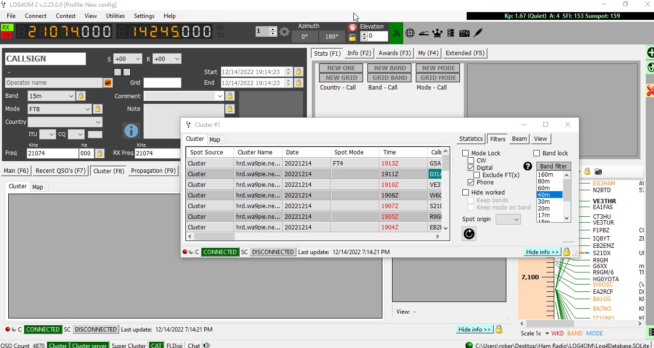Screen dimensions: 654x348
Task: Switch to Propagation (F9) tab
Action: click(153, 170)
